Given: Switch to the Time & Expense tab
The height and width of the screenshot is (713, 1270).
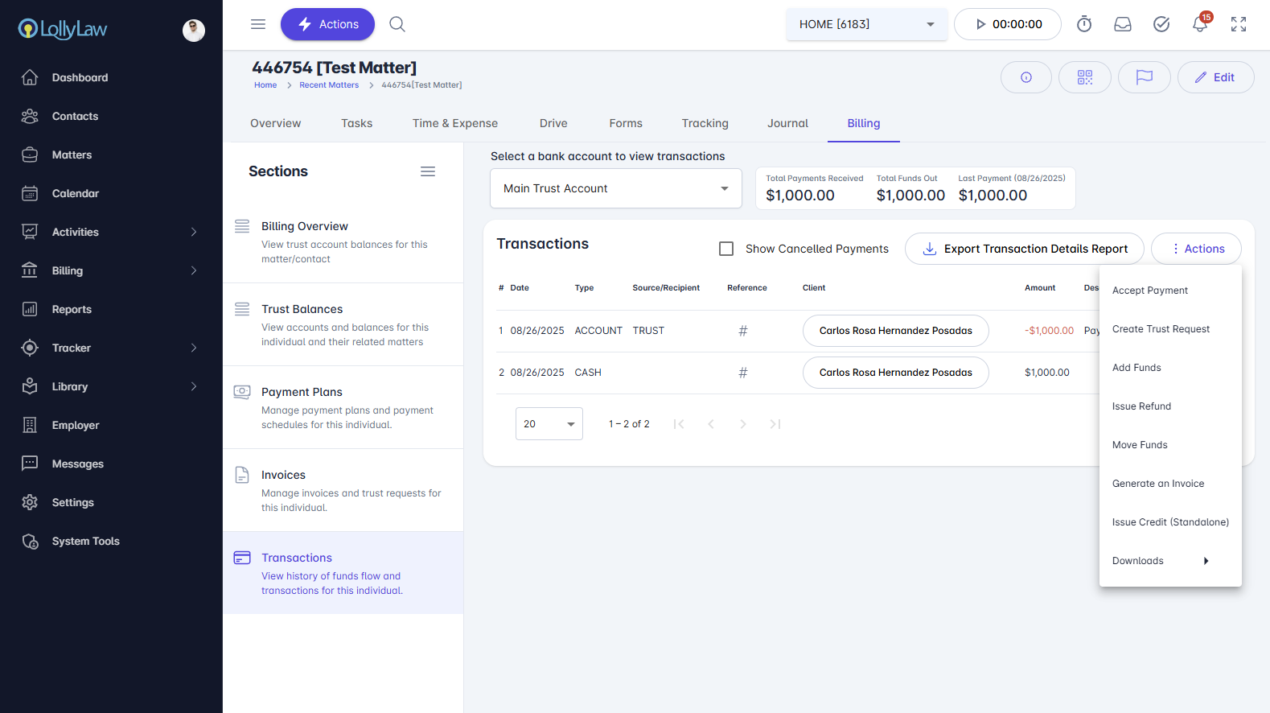Looking at the screenshot, I should pos(454,123).
